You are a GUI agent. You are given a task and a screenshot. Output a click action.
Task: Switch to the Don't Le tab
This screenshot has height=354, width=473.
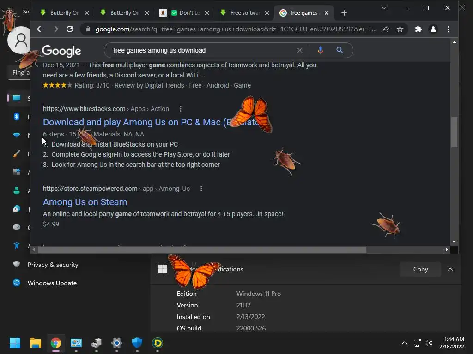pyautogui.click(x=184, y=13)
